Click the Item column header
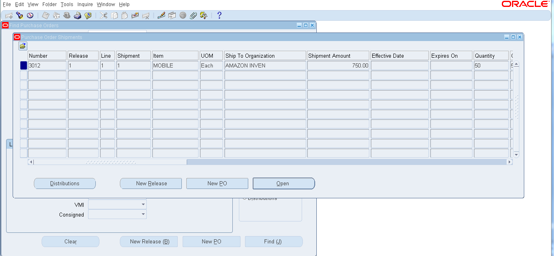Viewport: 554px width, 256px height. [175, 56]
